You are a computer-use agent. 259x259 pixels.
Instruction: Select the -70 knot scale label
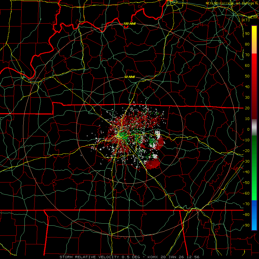[246, 204]
